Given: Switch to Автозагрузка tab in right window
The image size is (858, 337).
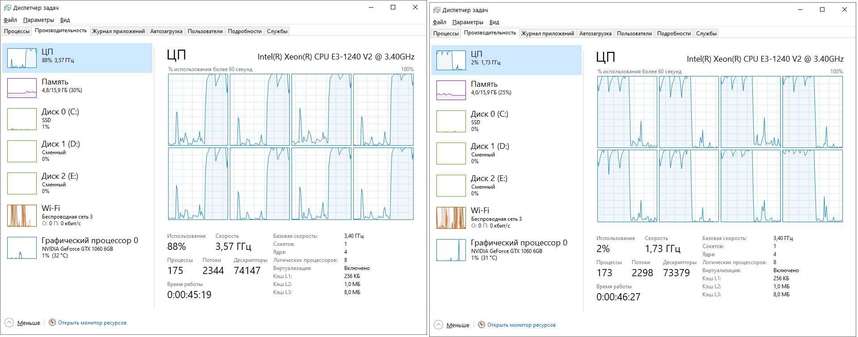Looking at the screenshot, I should [x=596, y=34].
